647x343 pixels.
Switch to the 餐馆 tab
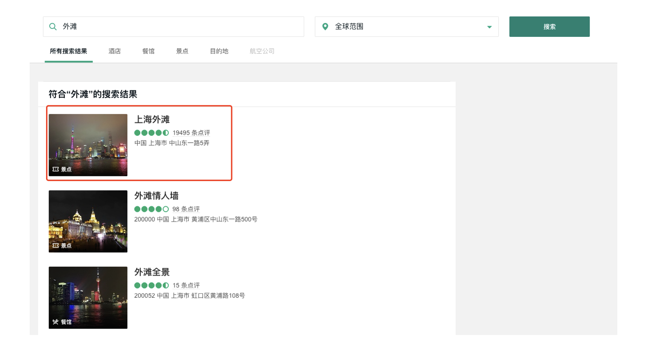pos(148,51)
